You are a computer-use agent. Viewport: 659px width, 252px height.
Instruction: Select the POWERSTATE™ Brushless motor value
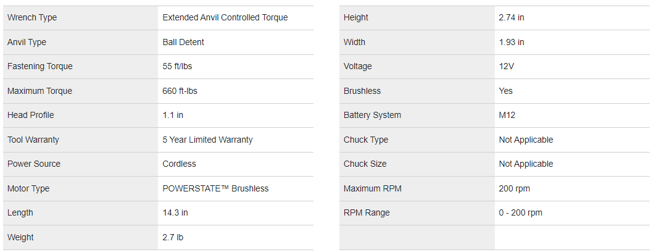pos(215,188)
